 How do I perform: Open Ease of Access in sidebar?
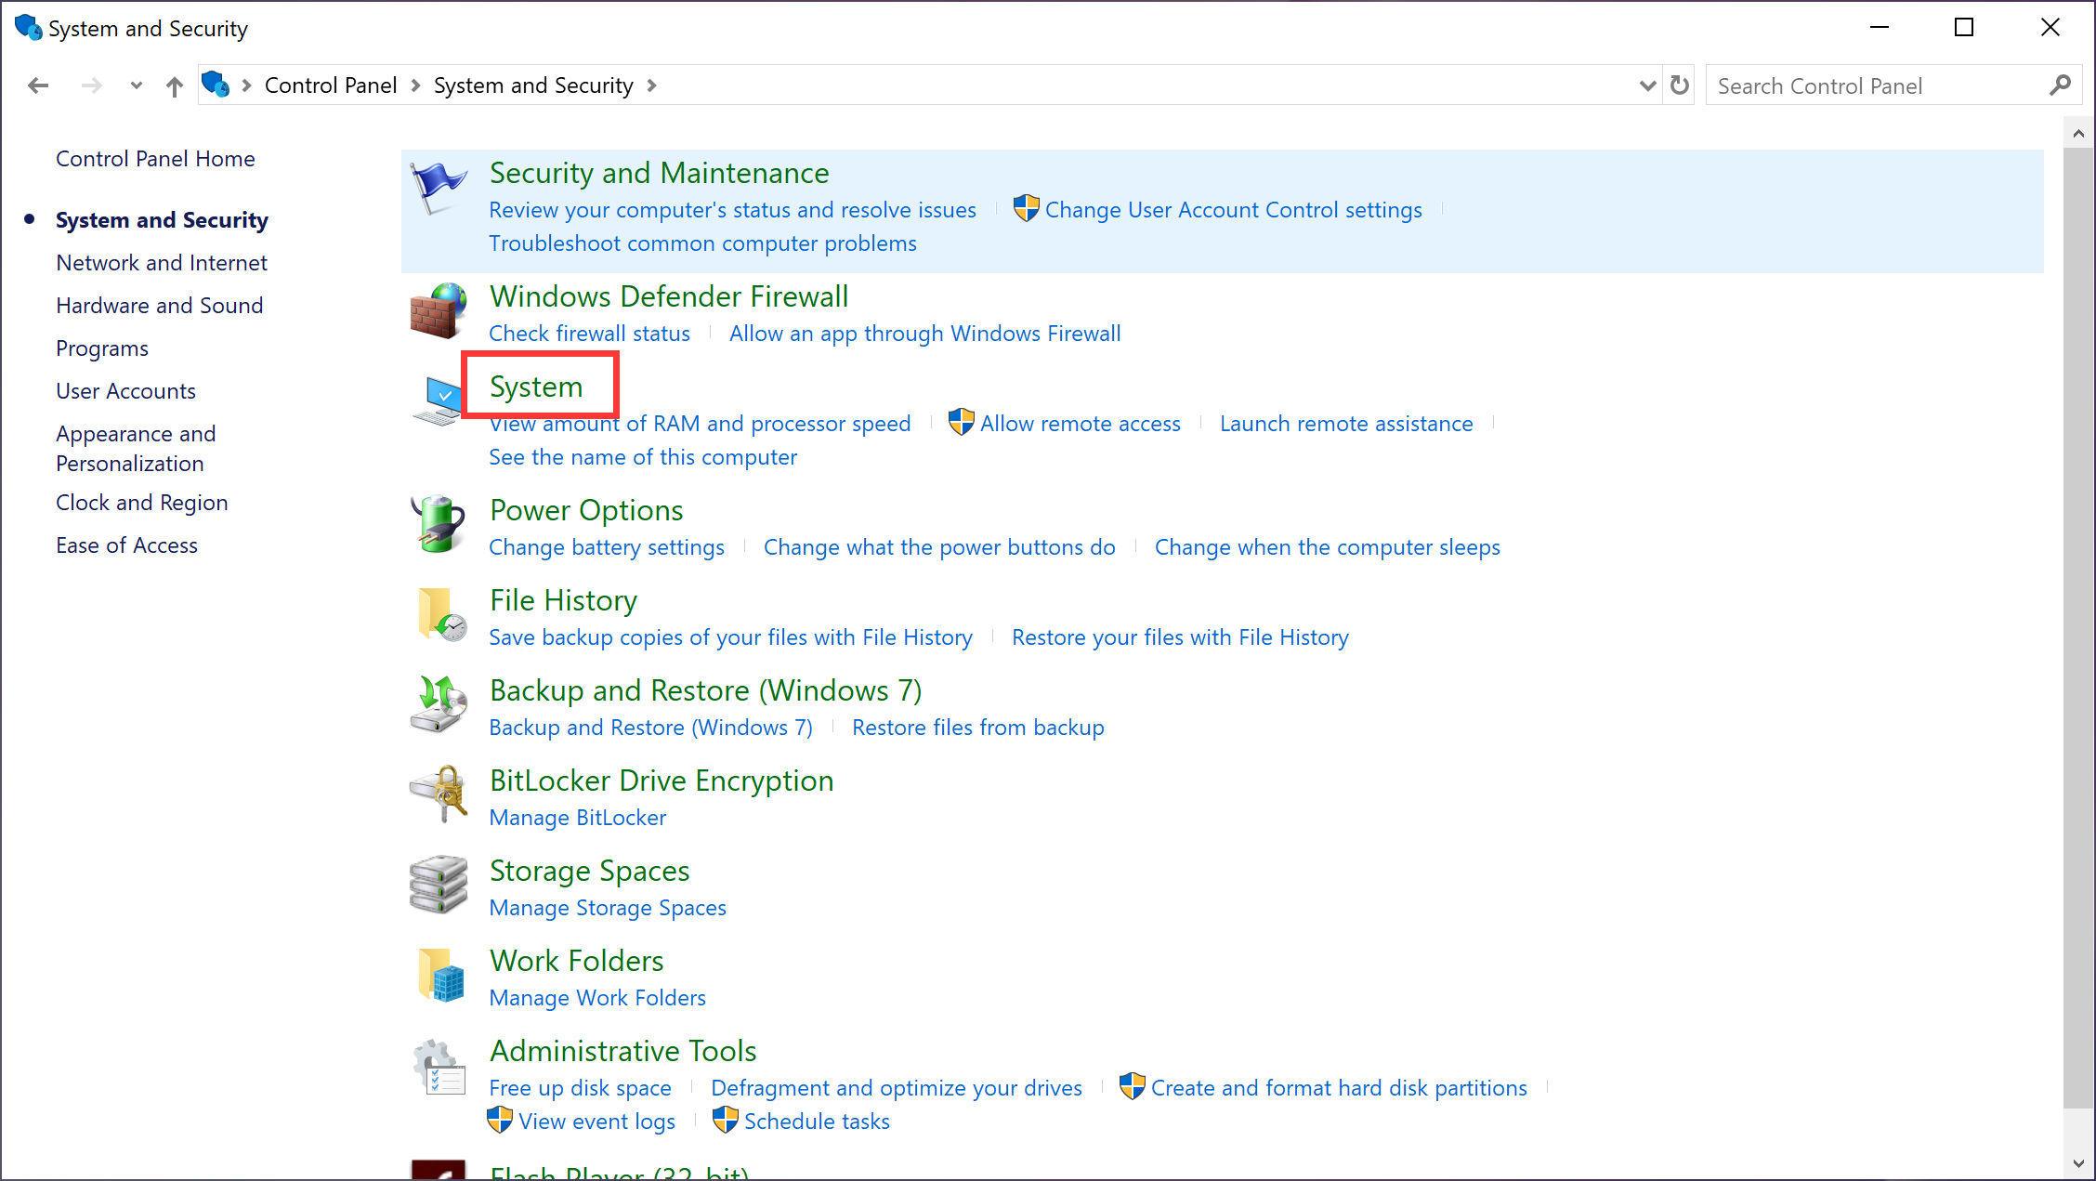[x=126, y=545]
